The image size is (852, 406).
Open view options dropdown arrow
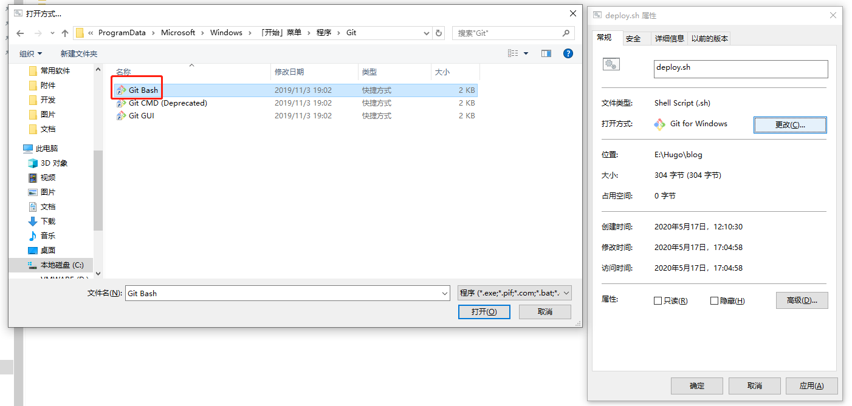[526, 53]
